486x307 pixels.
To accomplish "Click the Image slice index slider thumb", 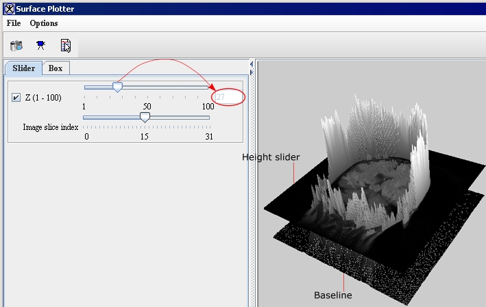I will click(145, 118).
